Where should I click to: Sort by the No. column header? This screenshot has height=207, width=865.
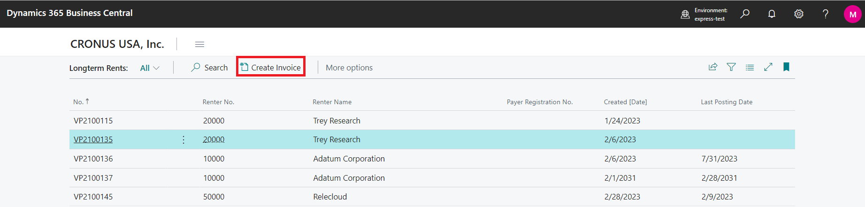[81, 102]
